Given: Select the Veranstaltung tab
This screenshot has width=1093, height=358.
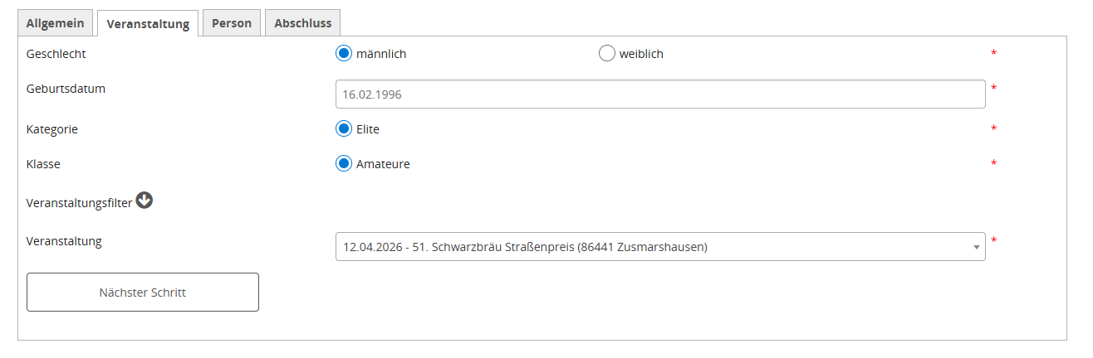Looking at the screenshot, I should 148,24.
